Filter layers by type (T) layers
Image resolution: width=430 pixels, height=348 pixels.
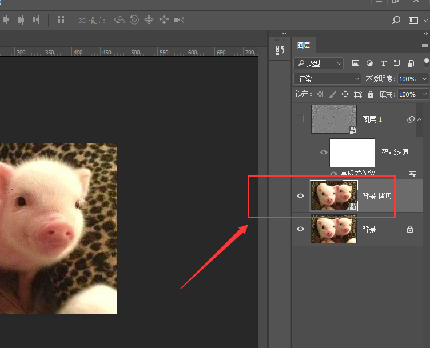pos(383,63)
